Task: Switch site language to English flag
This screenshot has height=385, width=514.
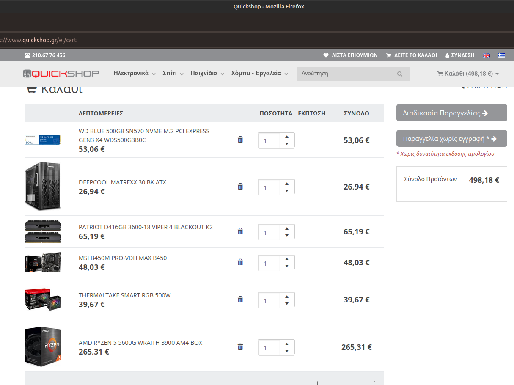Action: tap(487, 55)
